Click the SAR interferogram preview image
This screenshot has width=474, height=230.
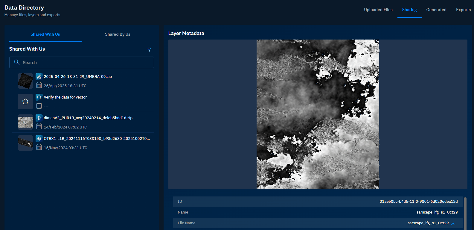[318, 114]
